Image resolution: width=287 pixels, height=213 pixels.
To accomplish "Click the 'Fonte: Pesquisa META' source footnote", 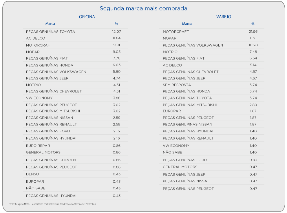I will (x=52, y=204).
